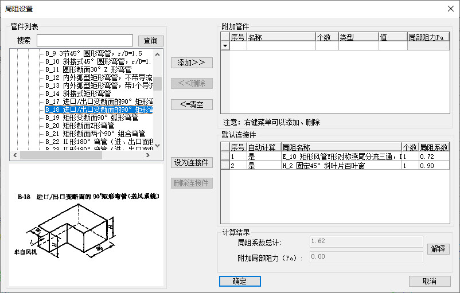Click 0.90 局阻系数 cell
The height and width of the screenshot is (293, 460).
click(x=434, y=165)
